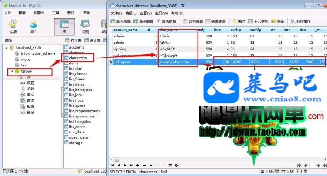The image size is (327, 176).
Task: Go to first record navigation button
Action: coord(112,166)
